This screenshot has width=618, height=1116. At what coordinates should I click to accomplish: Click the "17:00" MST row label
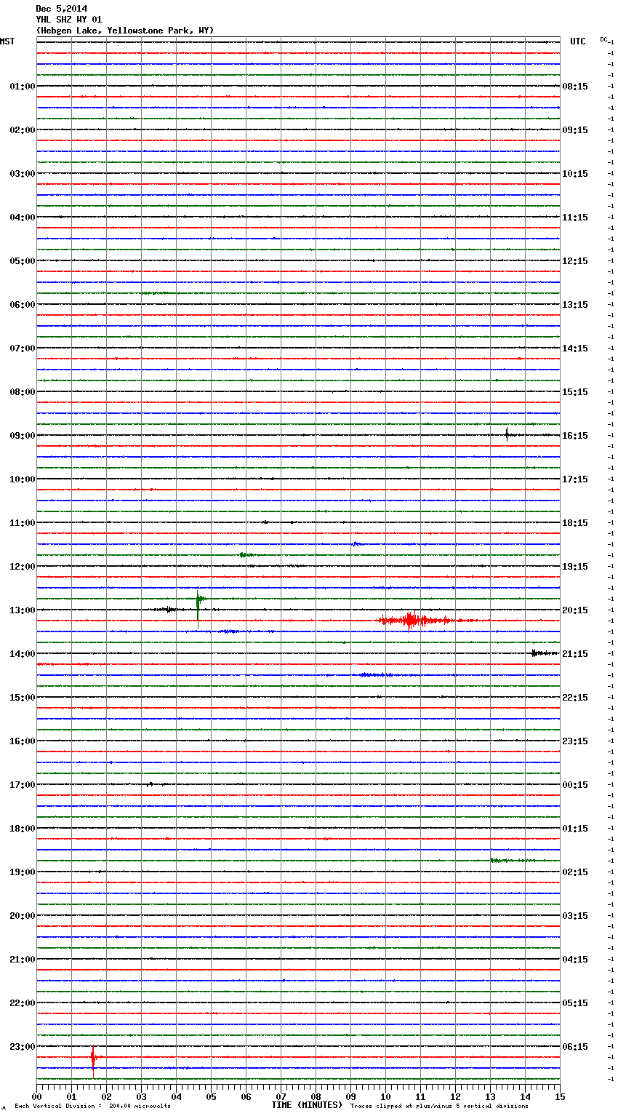[x=23, y=785]
